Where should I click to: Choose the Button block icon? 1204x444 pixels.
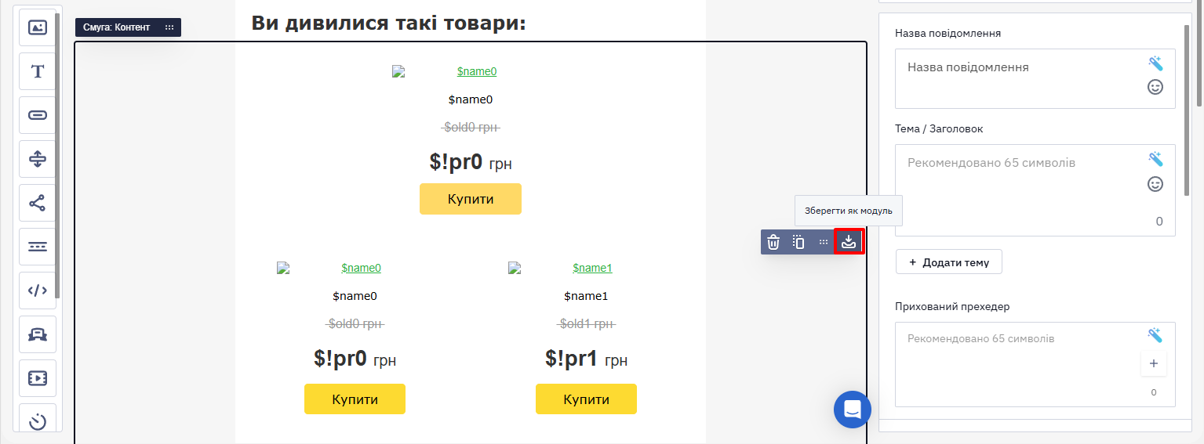38,115
